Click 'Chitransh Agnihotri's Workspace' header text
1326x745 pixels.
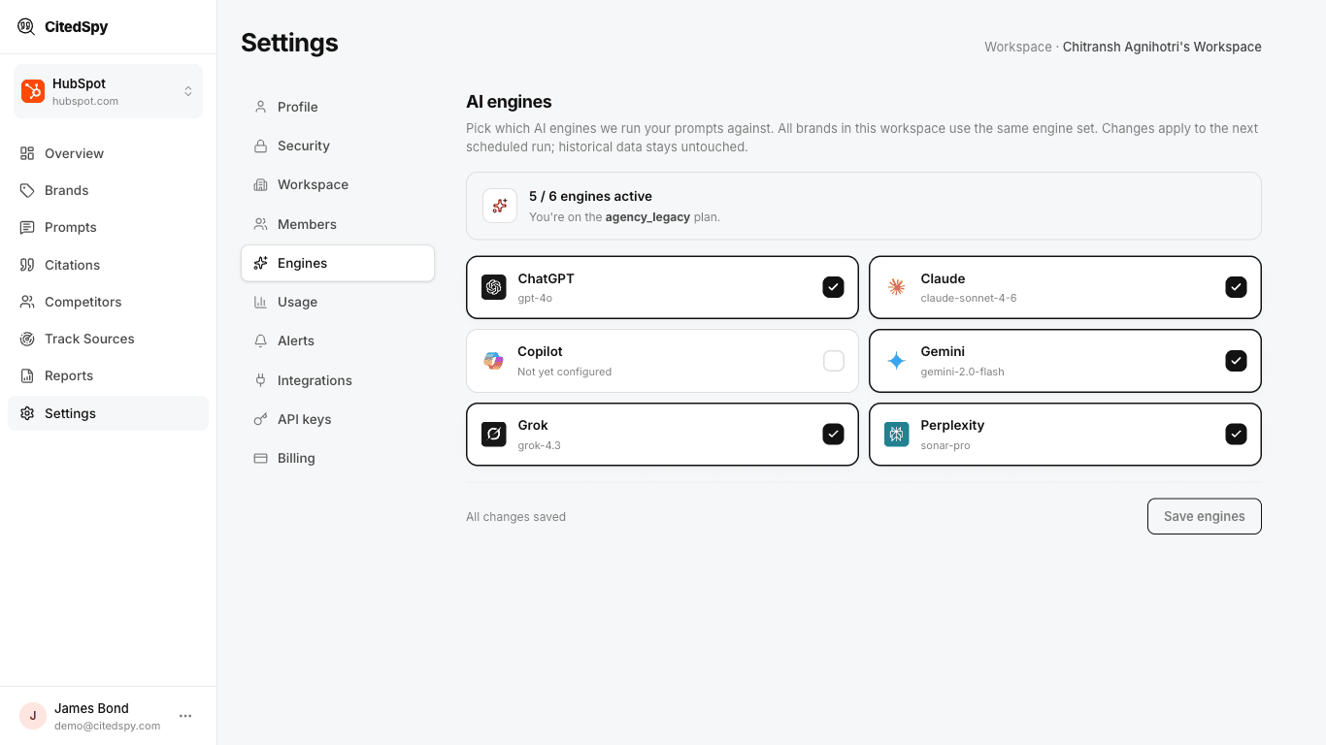coord(1162,47)
